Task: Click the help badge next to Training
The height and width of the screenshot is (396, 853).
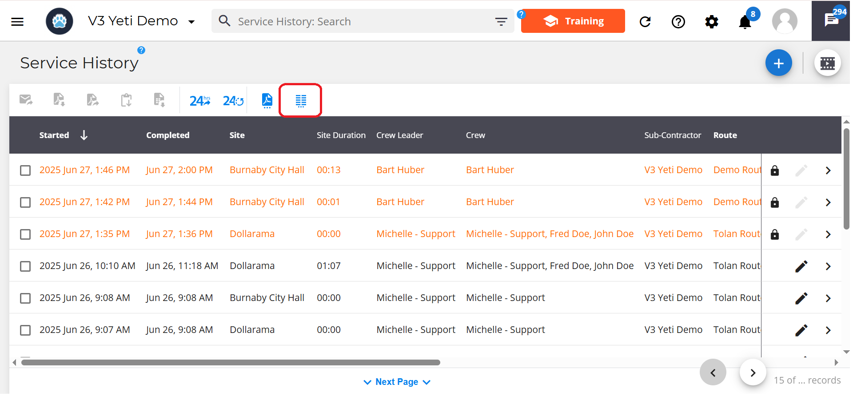Action: pos(521,14)
